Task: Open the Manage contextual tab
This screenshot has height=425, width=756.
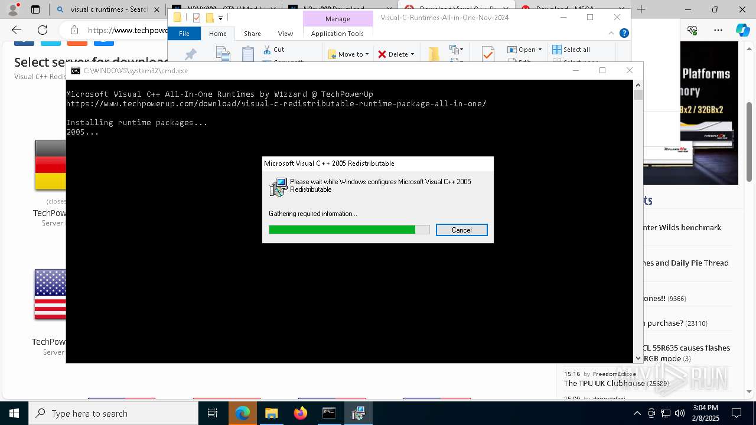Action: 338,19
